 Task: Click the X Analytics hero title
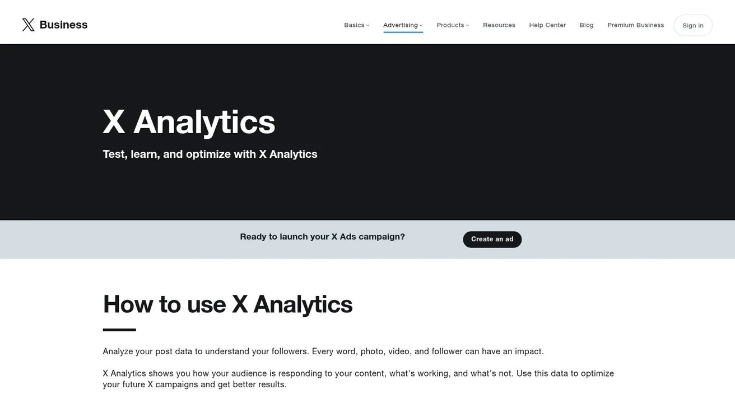[189, 122]
